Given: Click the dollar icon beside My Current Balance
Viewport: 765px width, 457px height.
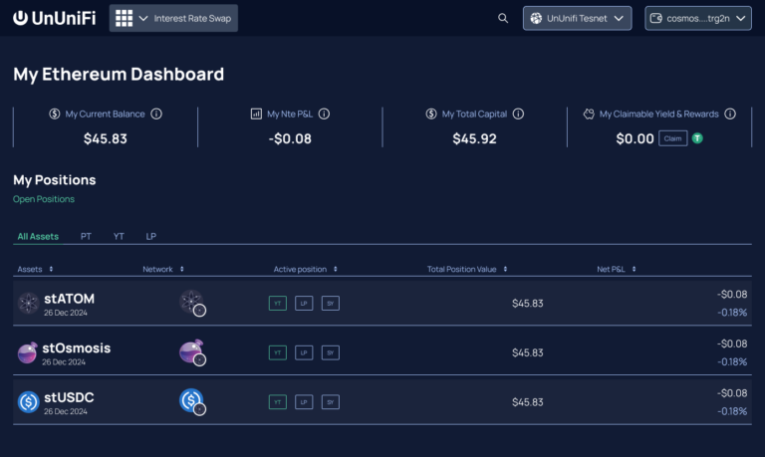Looking at the screenshot, I should pyautogui.click(x=54, y=114).
